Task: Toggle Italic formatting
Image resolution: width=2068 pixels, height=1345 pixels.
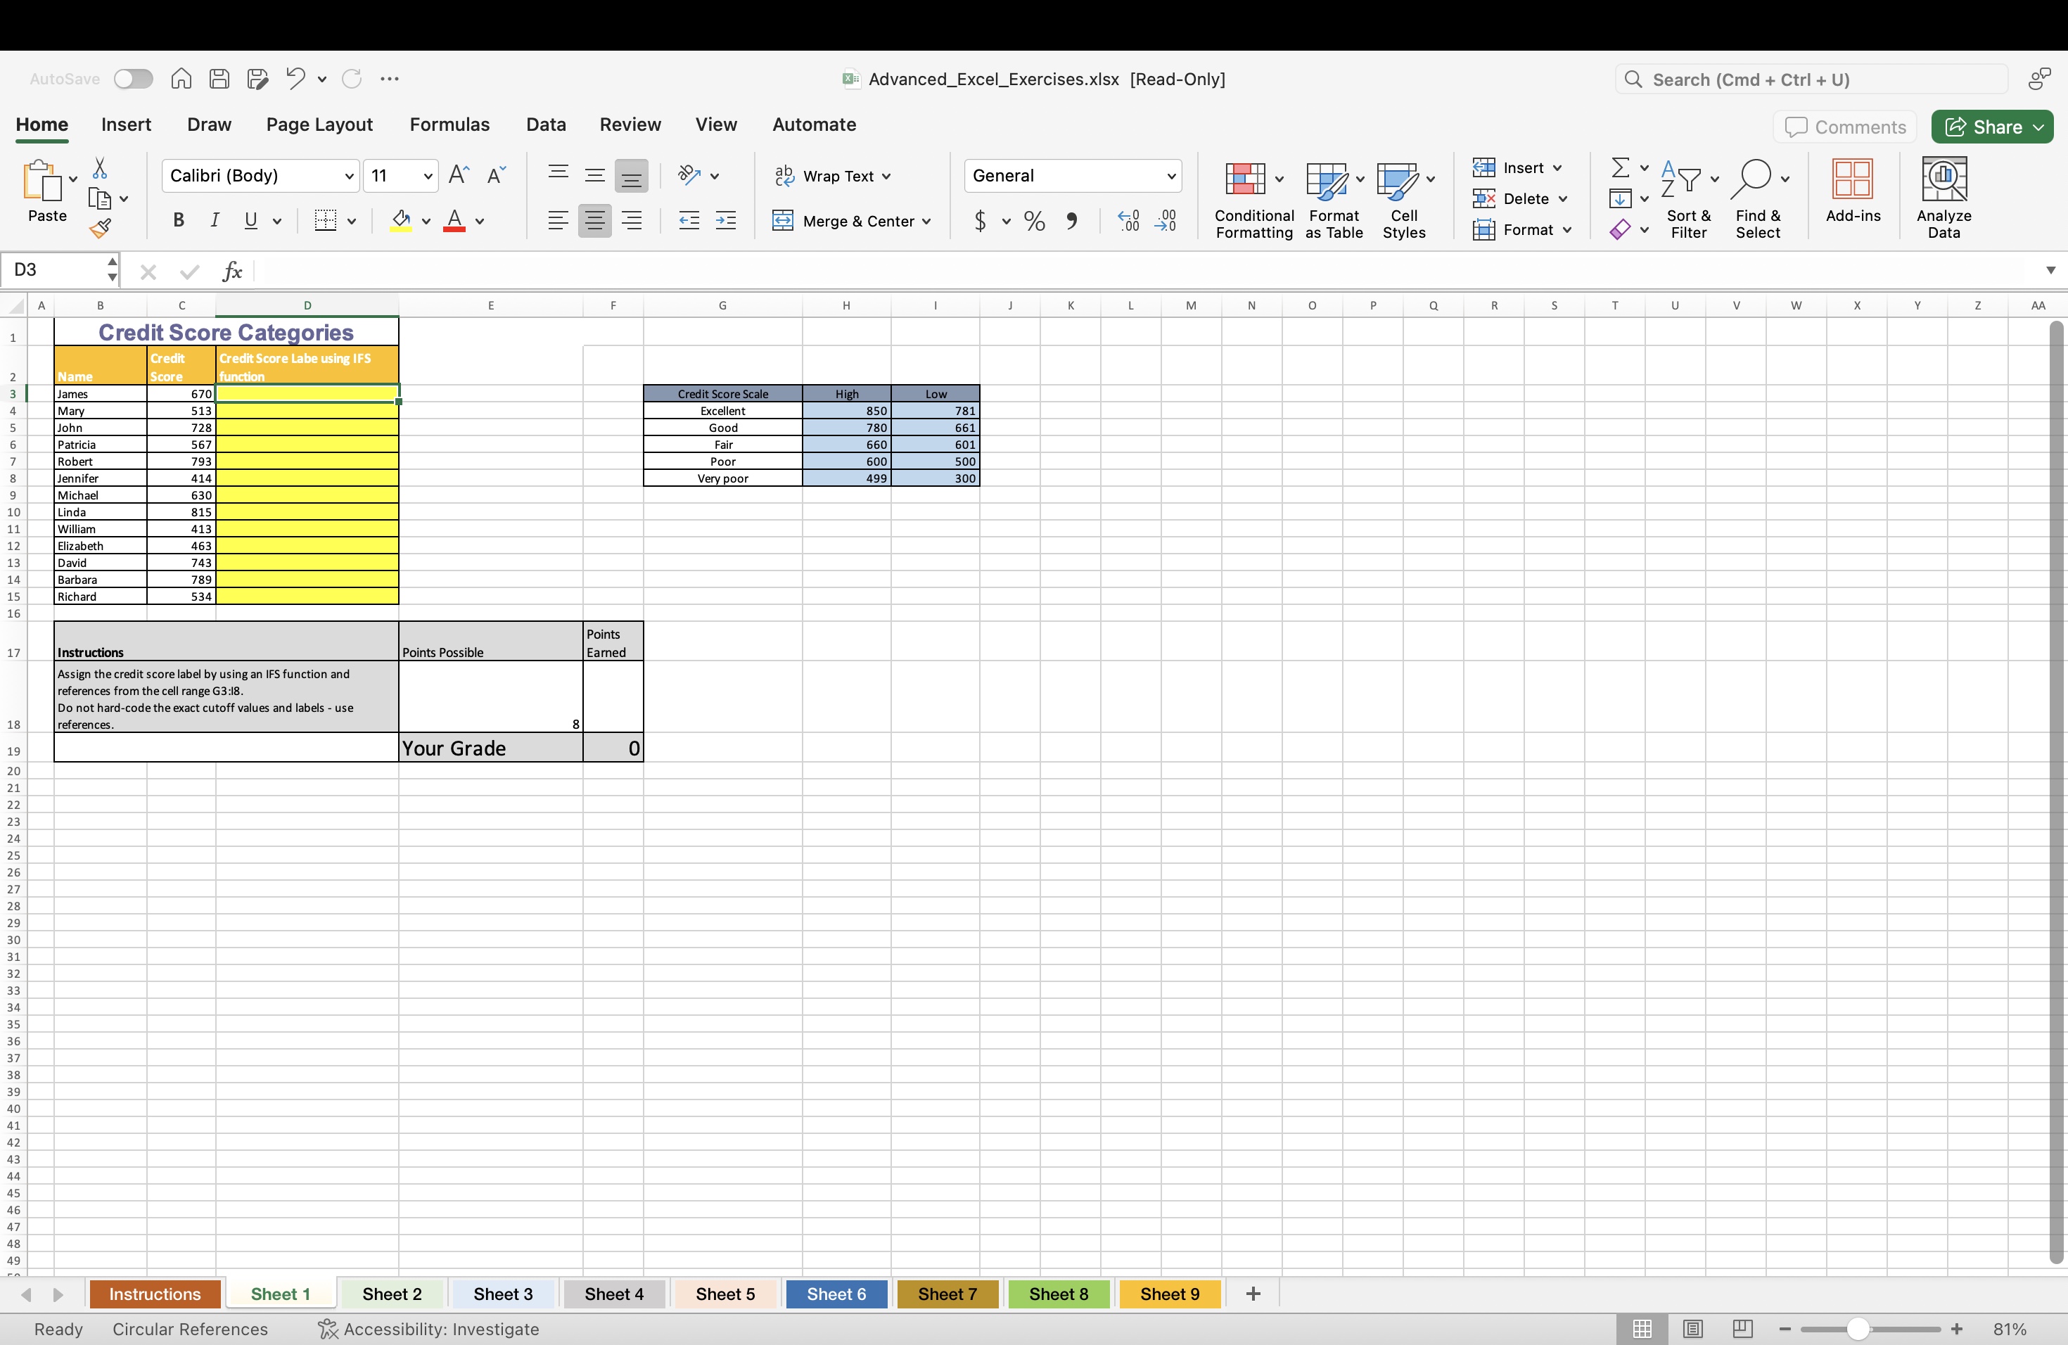Action: click(215, 221)
